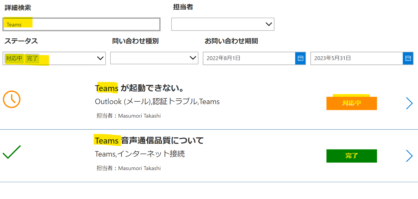This screenshot has height=199, width=418.
Task: Click the 問い合わせ種別 label
Action: coord(135,41)
